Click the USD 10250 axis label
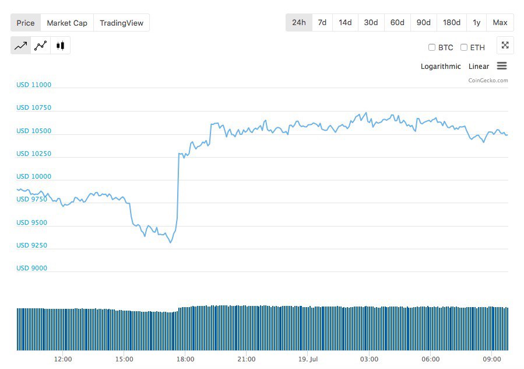Viewport: 524px width, 369px height. (x=34, y=154)
